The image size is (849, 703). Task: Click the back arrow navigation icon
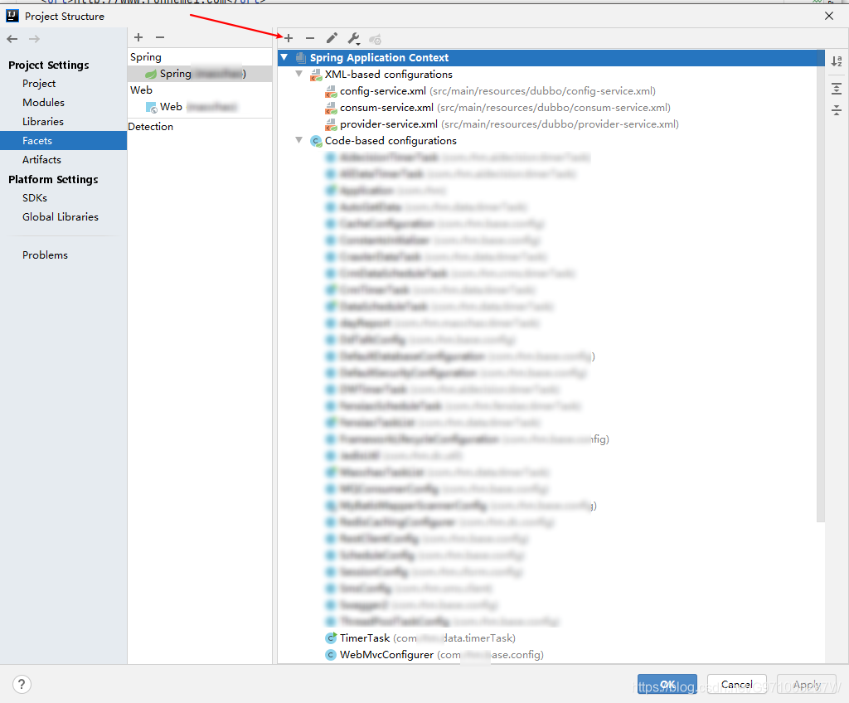(x=12, y=38)
